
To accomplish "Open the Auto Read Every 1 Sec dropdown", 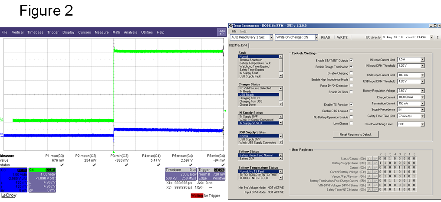I will tap(271, 37).
